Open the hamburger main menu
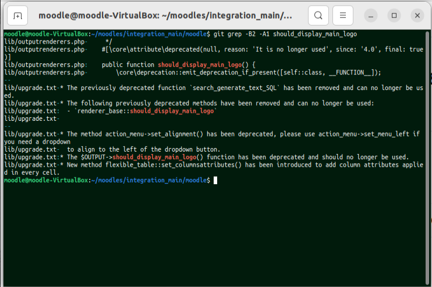This screenshot has width=432, height=287. coord(343,15)
